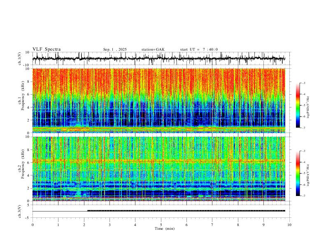Click the time axis tick labeled '2'

coord(84,225)
